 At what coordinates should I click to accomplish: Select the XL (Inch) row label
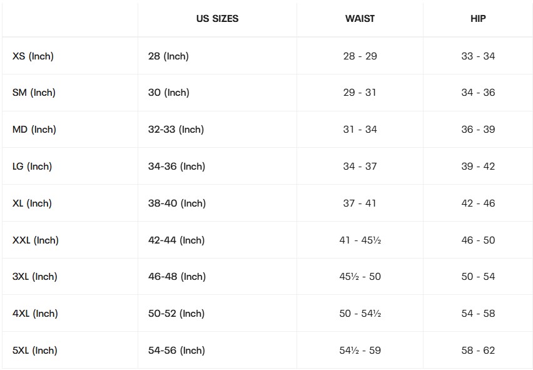point(32,203)
